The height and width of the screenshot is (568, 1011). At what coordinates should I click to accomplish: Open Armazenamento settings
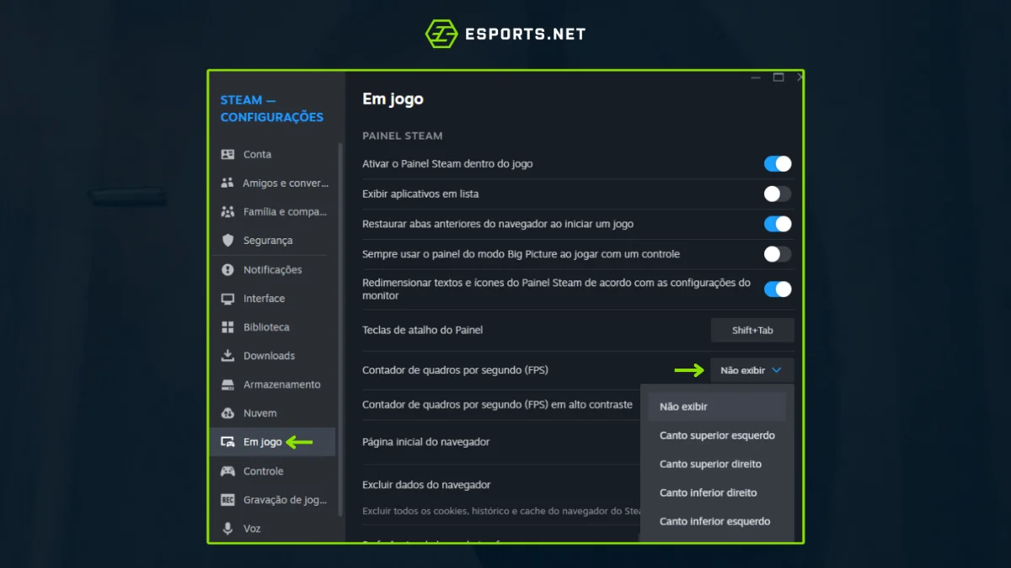(274, 385)
